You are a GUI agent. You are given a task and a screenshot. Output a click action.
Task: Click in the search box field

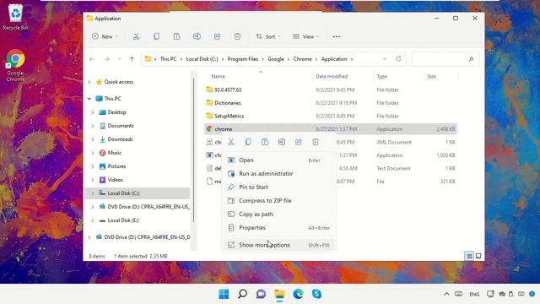pos(445,59)
